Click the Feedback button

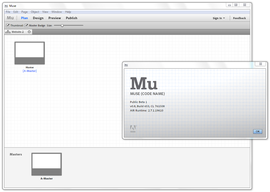pyautogui.click(x=239, y=18)
